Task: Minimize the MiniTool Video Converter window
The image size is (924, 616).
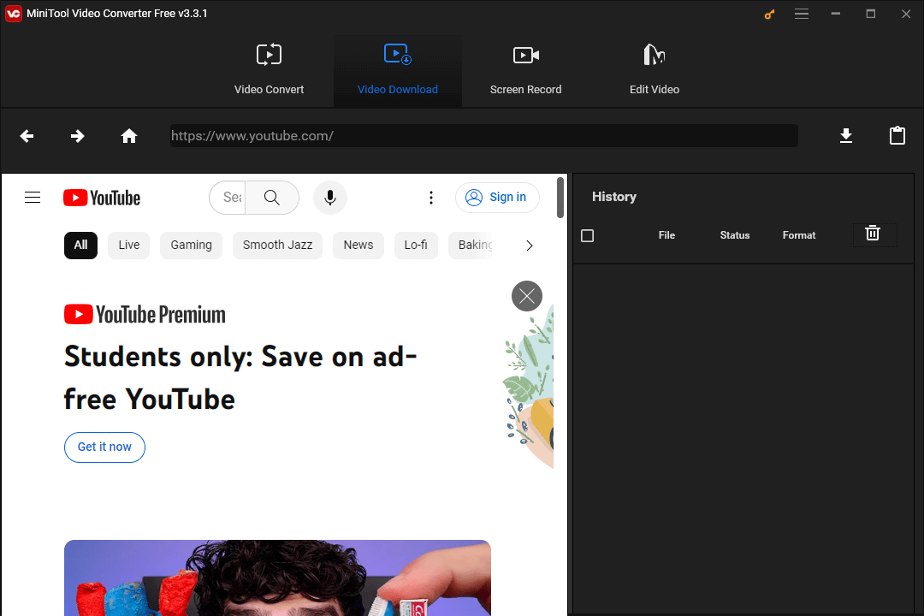Action: pos(836,15)
